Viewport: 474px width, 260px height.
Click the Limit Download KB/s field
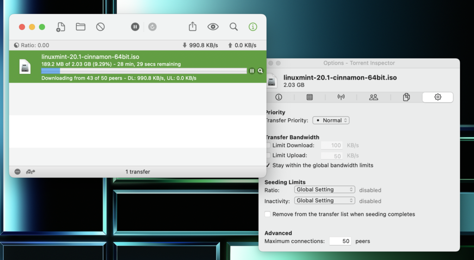331,145
